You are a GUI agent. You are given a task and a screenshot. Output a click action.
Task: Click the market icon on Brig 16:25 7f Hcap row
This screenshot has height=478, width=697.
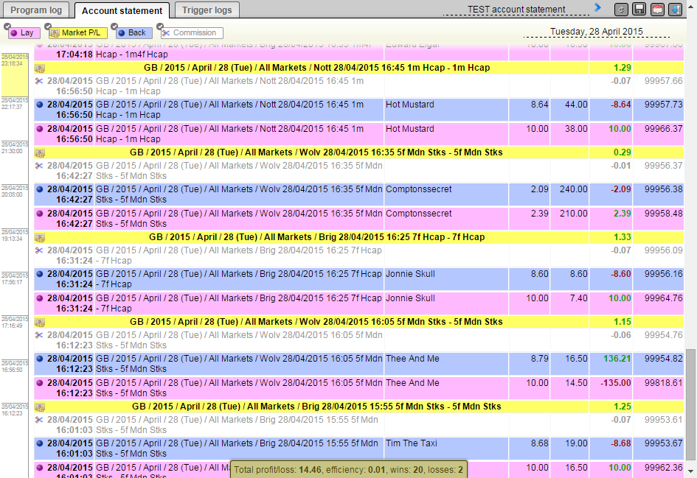[40, 238]
